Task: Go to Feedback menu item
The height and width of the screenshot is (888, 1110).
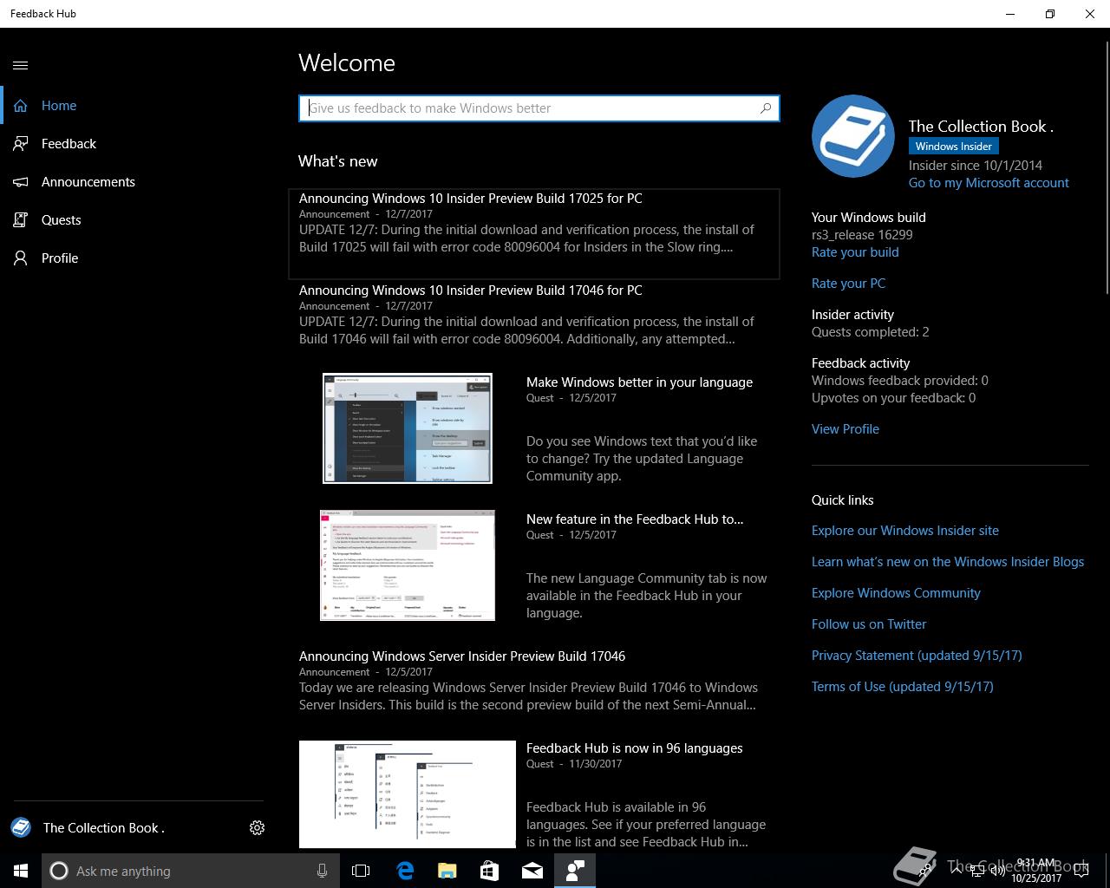Action: pos(139,144)
